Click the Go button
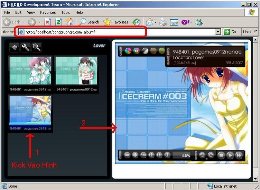 (x=230, y=32)
